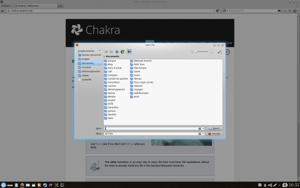Open a new tab in Firefox
Viewport: 300px width, 188px height.
click(x=61, y=6)
